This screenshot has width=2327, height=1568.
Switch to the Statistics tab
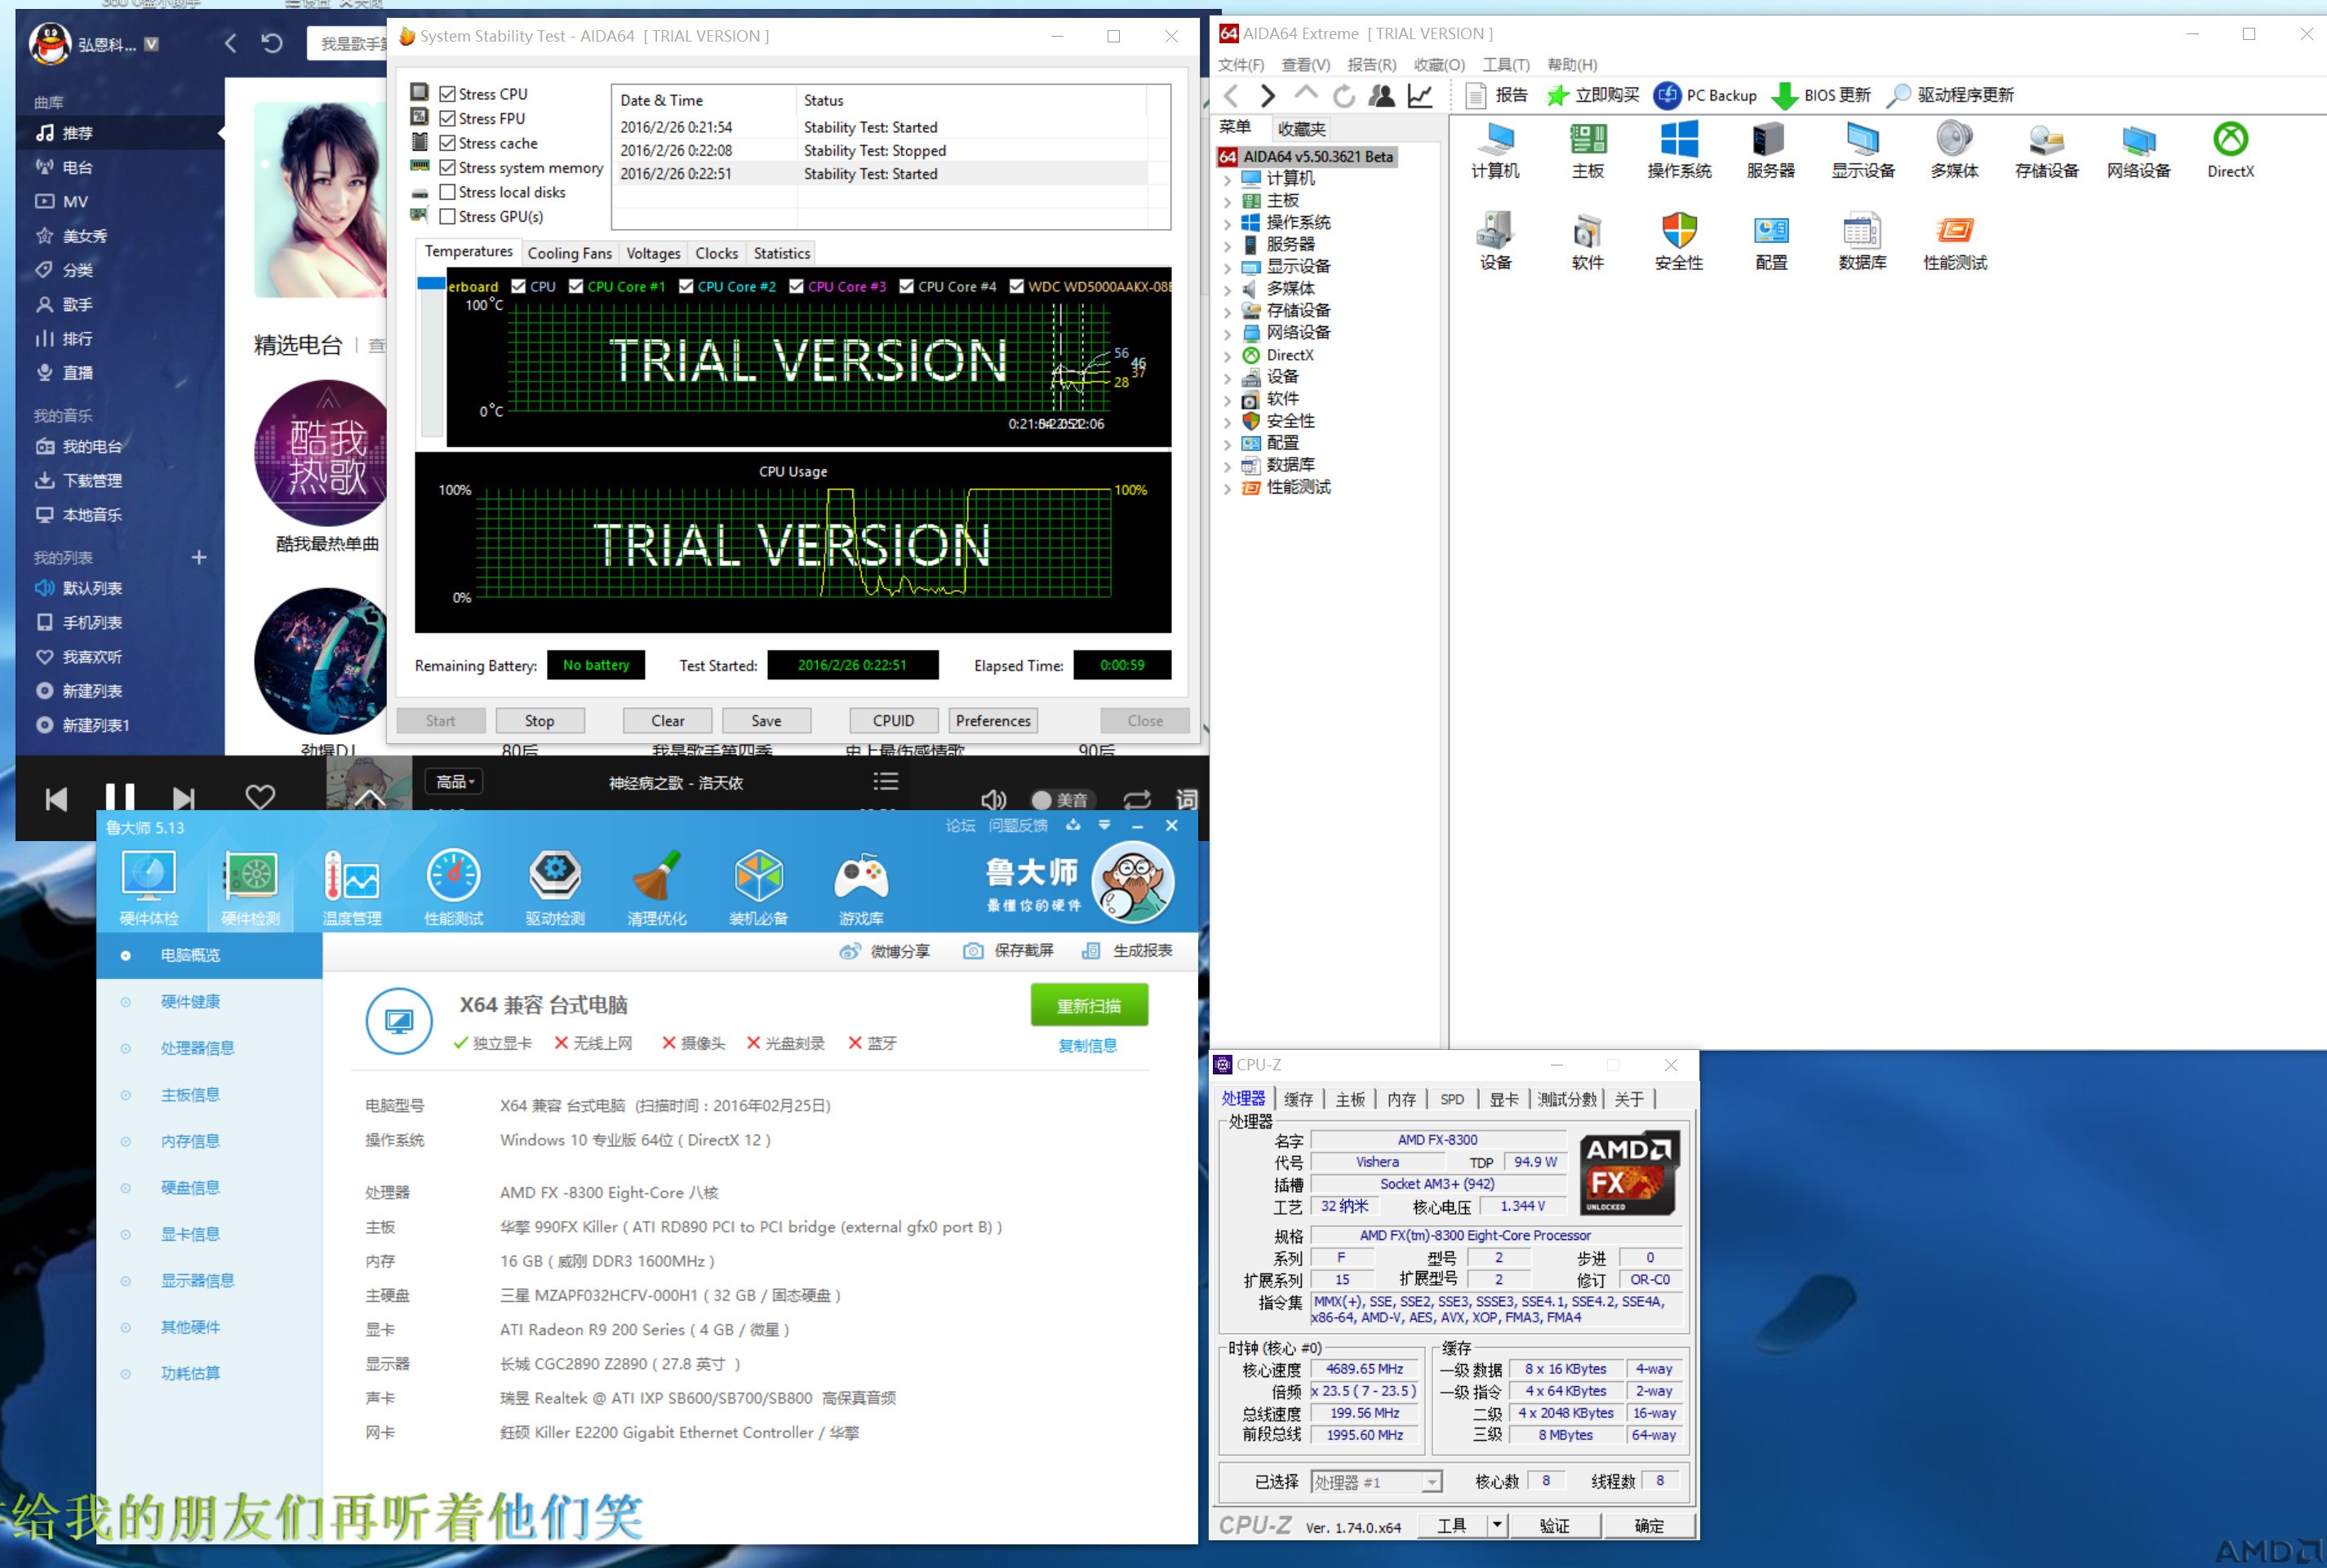[x=781, y=253]
